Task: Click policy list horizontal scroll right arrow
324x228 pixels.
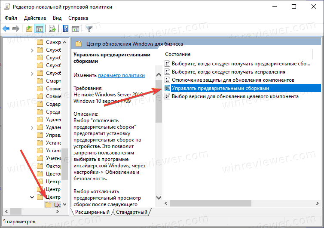Action: [318, 203]
